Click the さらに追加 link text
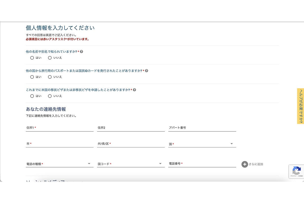Screen dimensions: 304x203 click(x=256, y=164)
